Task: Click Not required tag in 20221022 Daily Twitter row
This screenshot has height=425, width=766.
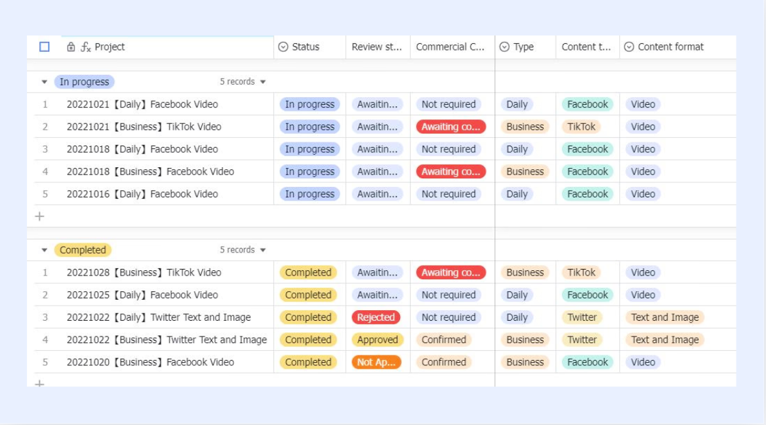Action: tap(449, 317)
